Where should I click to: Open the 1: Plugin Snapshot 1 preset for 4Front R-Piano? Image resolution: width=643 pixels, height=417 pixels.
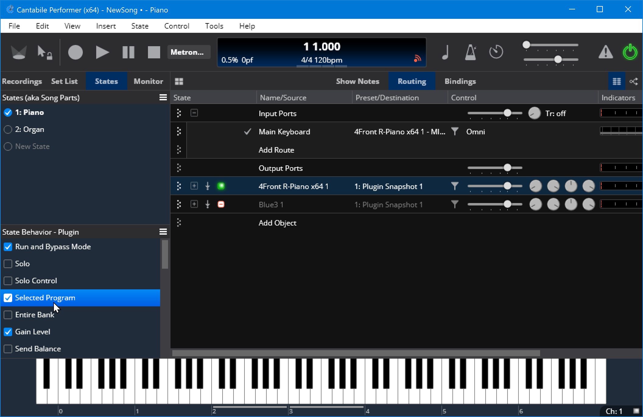[388, 186]
